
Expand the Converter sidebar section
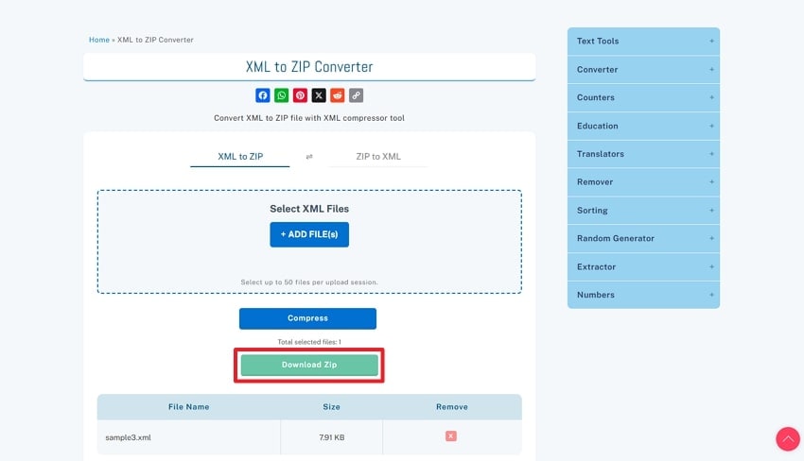click(x=643, y=70)
